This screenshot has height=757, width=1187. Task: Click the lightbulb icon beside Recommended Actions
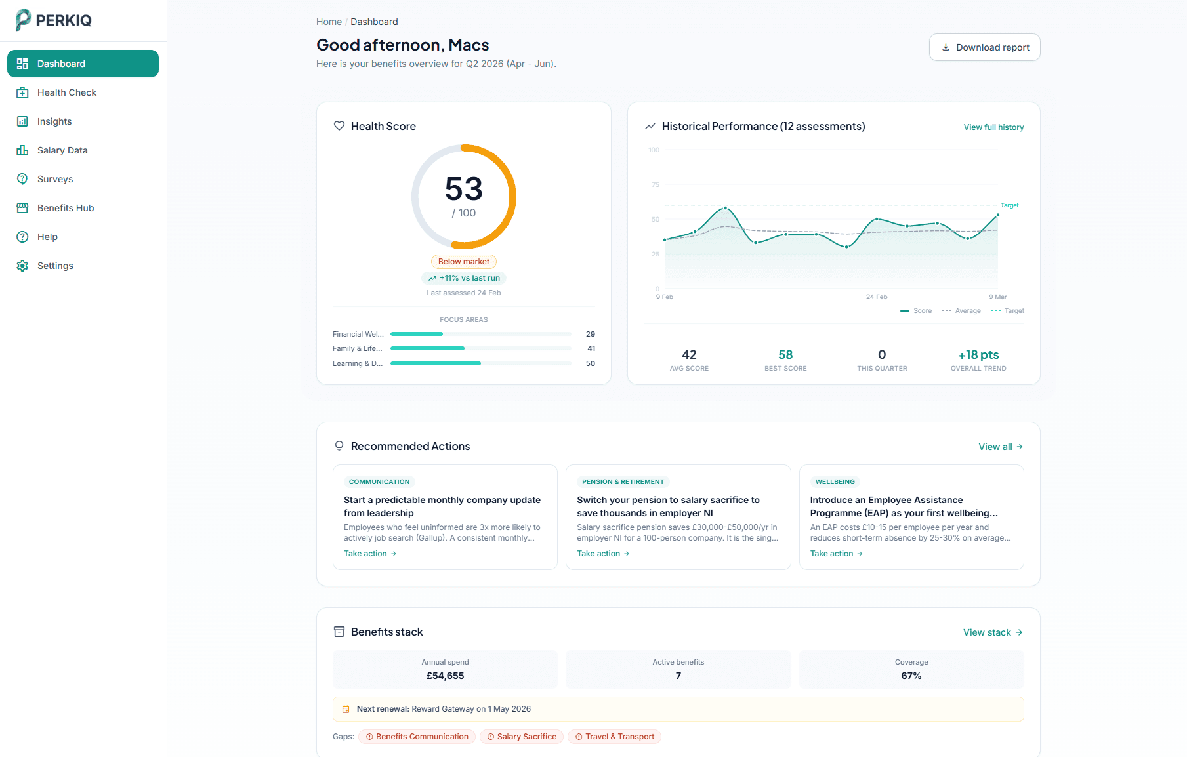click(339, 445)
